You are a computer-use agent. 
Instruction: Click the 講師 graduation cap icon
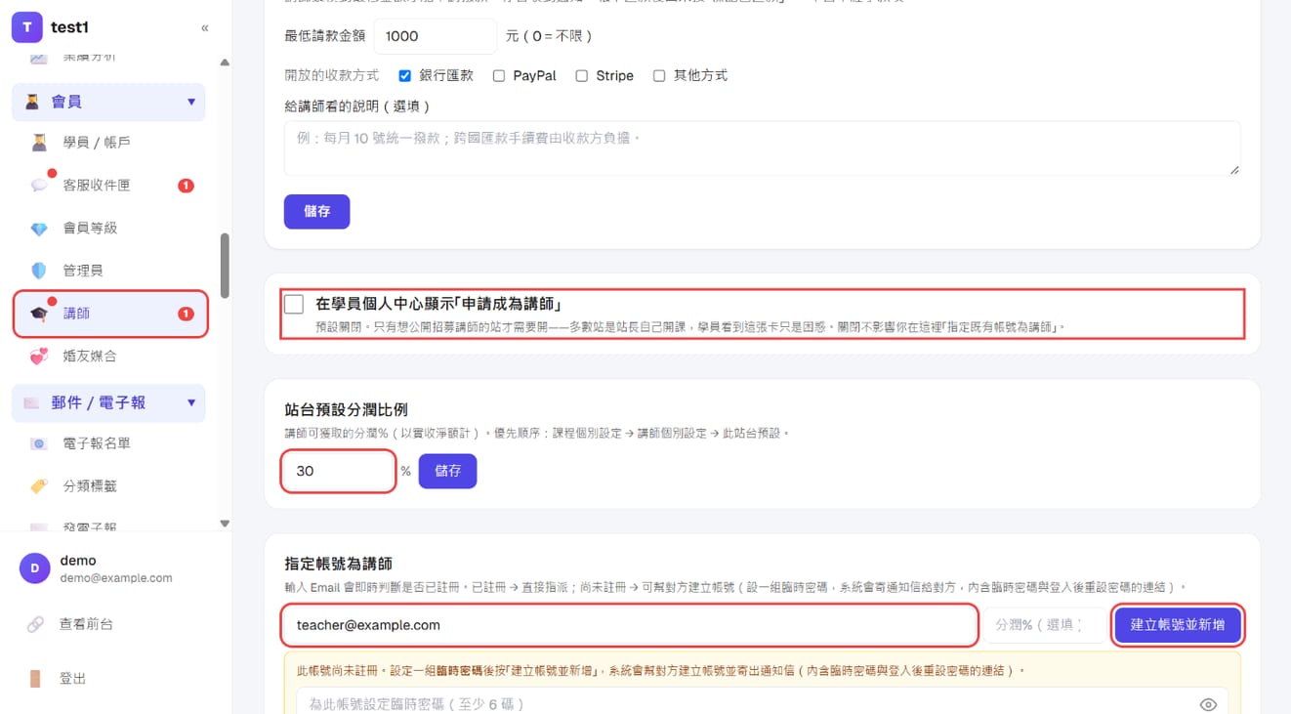(x=39, y=314)
